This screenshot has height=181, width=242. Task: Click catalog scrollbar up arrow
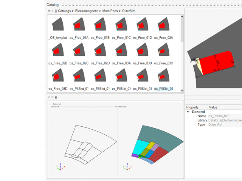[x=182, y=16]
